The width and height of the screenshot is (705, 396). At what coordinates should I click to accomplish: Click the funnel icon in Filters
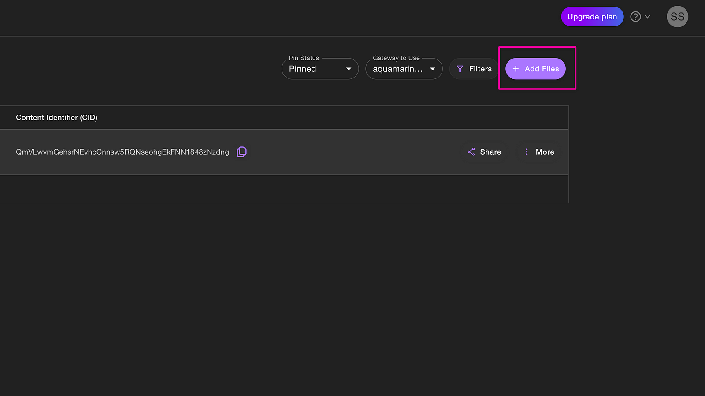[x=460, y=69]
